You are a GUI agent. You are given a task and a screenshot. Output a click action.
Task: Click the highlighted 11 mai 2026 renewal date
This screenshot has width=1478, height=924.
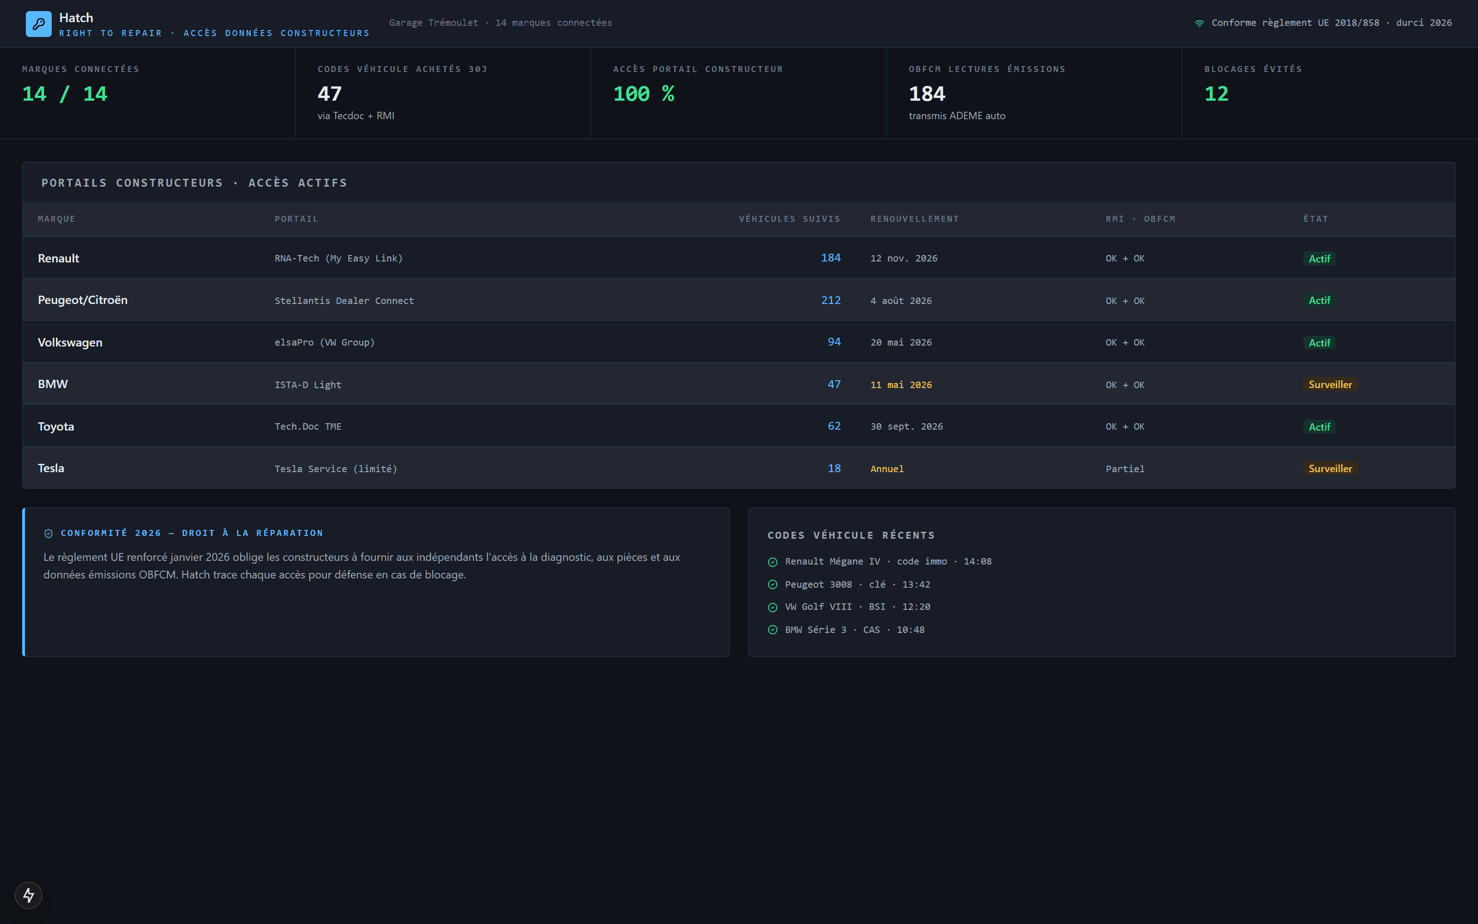pos(902,385)
